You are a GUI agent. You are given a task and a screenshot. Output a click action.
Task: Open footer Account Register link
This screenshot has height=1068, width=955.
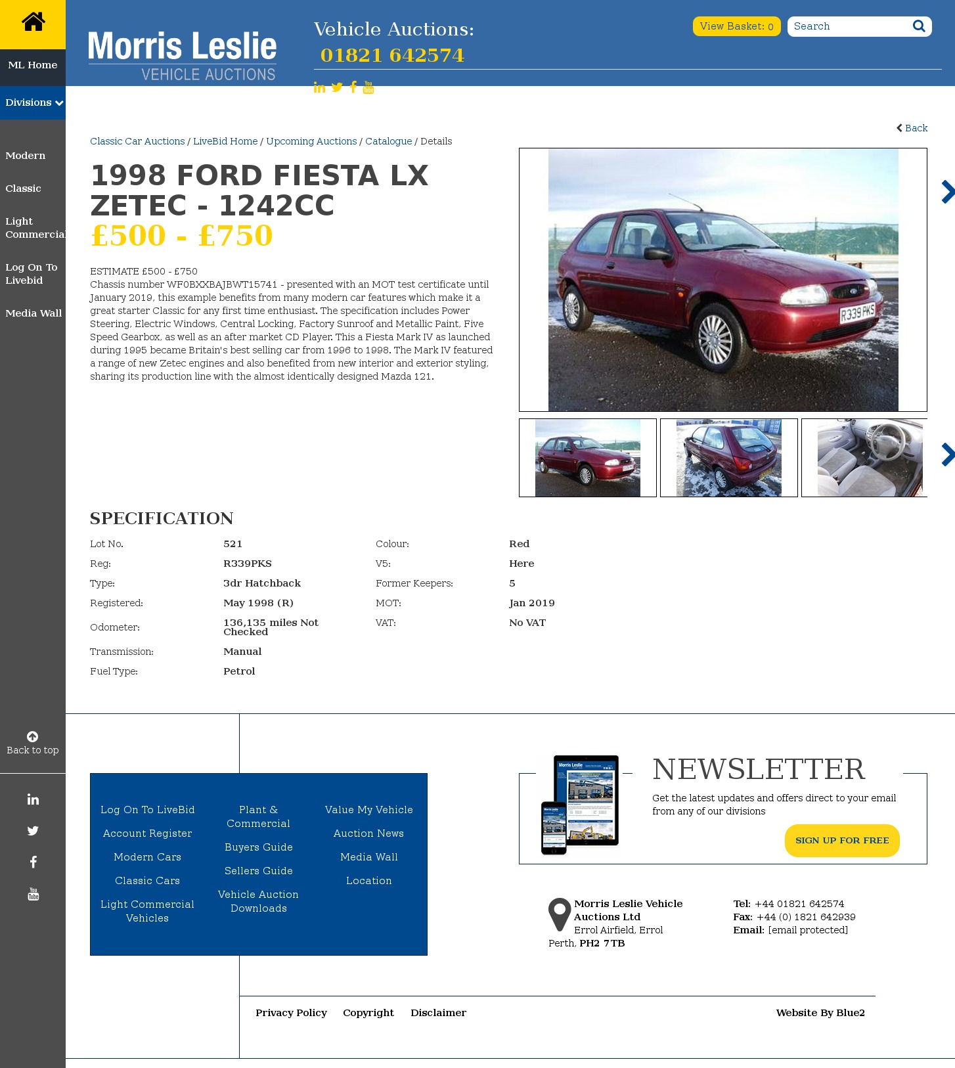tap(148, 834)
